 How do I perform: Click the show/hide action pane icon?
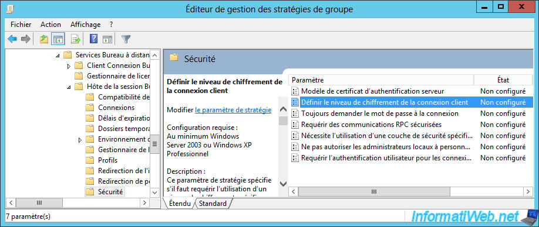(107, 39)
